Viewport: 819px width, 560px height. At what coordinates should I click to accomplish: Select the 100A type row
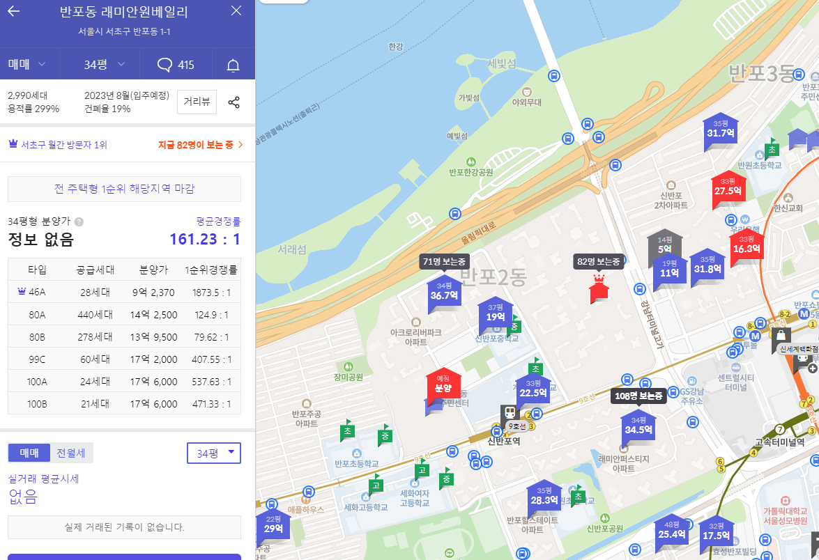tap(124, 382)
